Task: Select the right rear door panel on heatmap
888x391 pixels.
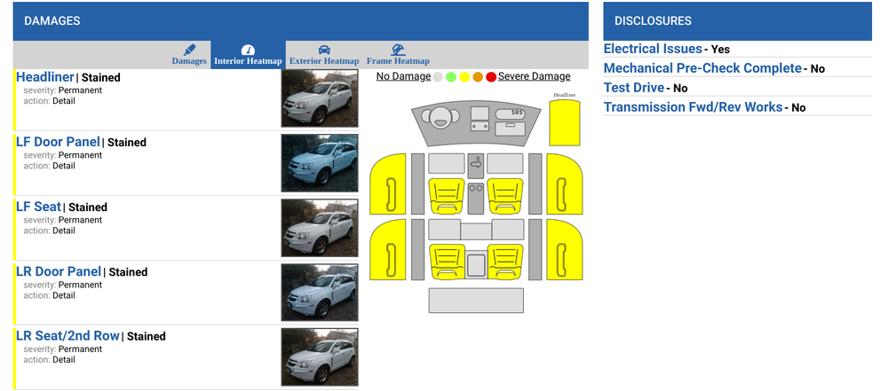Action: tap(565, 249)
